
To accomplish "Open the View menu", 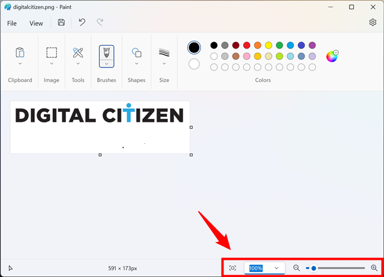I will coord(36,23).
